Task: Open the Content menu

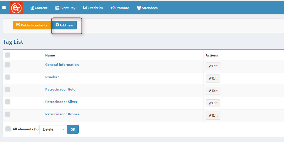Action: pyautogui.click(x=39, y=8)
